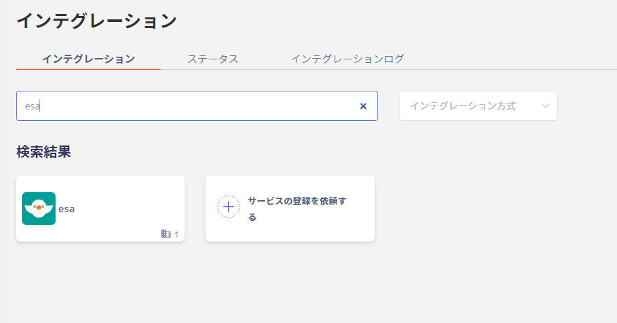Image resolution: width=617 pixels, height=323 pixels.
Task: Select the インテグレーション tab
Action: pyautogui.click(x=88, y=59)
